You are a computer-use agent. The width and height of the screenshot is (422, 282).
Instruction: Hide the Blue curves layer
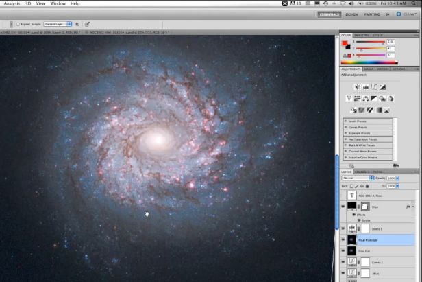coord(343,273)
